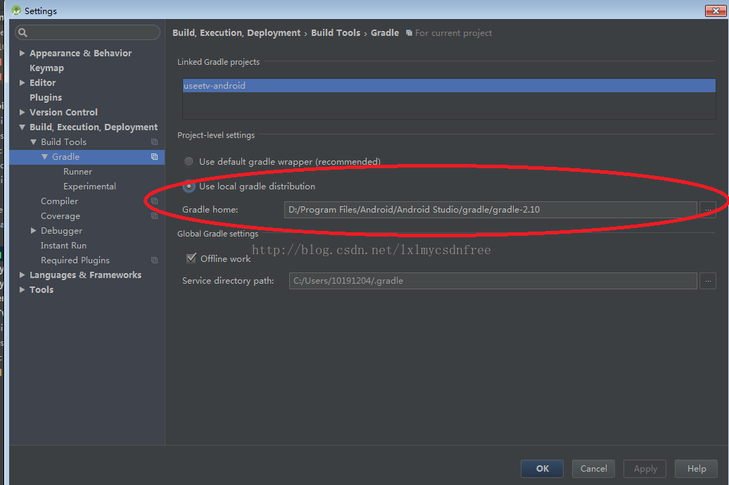Click the Android Studio icon in title bar
The height and width of the screenshot is (485, 729).
click(16, 11)
